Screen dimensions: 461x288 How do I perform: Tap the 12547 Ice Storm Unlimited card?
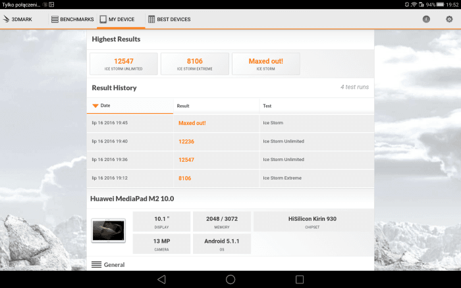click(124, 64)
